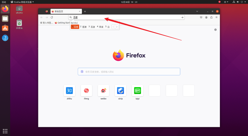The width and height of the screenshot is (248, 136).
Task: Go to the previous IME candidate page
Action: click(x=113, y=27)
